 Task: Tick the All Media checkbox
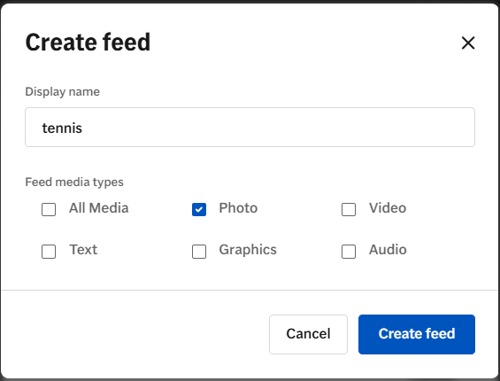(x=49, y=209)
